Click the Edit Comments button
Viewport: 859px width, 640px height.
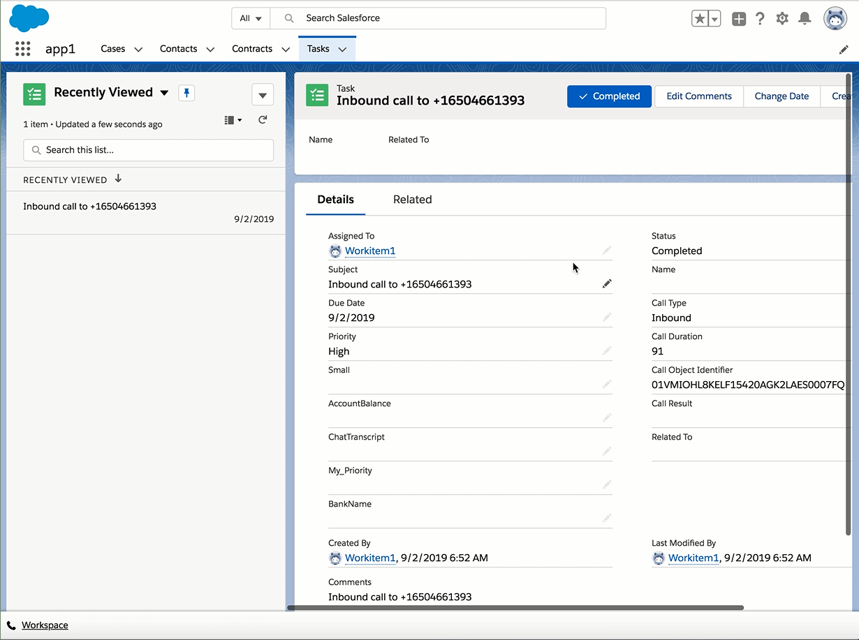[x=699, y=96]
